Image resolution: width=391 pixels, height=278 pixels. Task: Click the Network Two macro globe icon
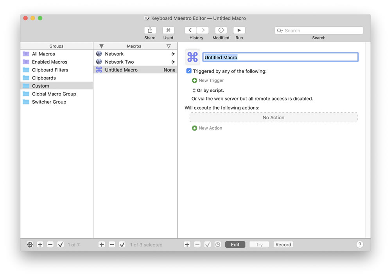point(99,62)
